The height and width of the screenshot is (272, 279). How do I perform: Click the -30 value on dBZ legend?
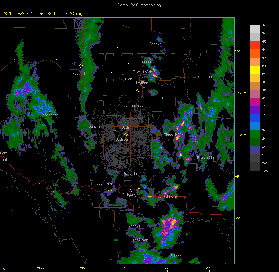click(265, 171)
